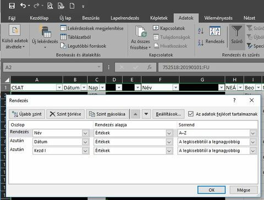Click Szint másolása button
This screenshot has height=200, width=264.
point(107,114)
